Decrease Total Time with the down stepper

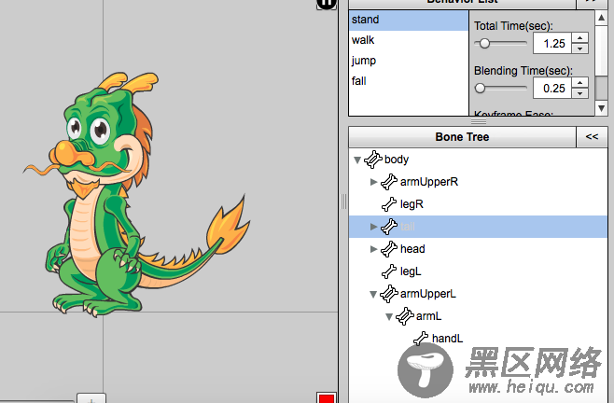579,49
